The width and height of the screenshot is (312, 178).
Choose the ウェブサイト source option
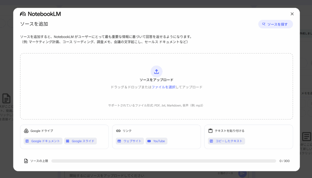pyautogui.click(x=130, y=141)
